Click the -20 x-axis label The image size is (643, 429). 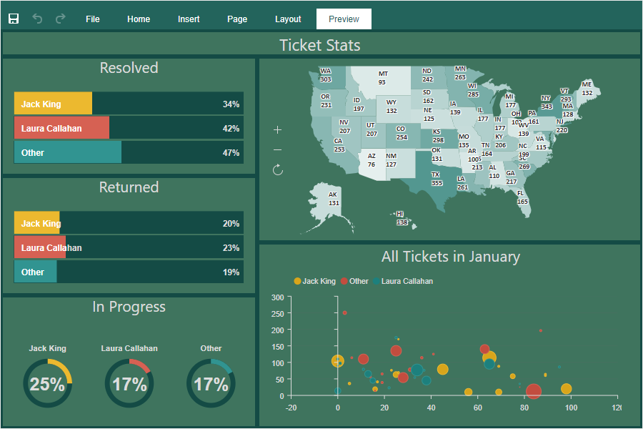click(291, 408)
